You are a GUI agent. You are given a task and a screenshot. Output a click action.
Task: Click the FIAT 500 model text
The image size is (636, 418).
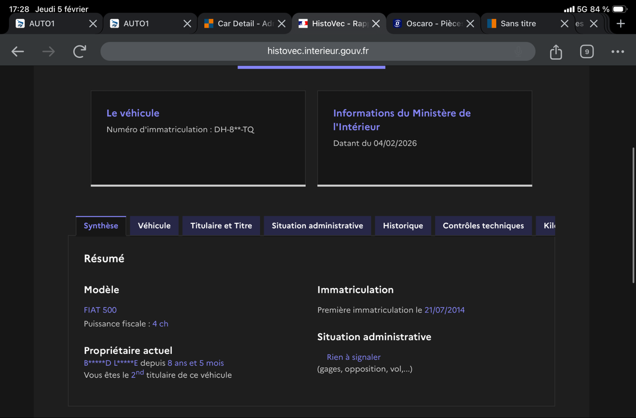coord(100,310)
